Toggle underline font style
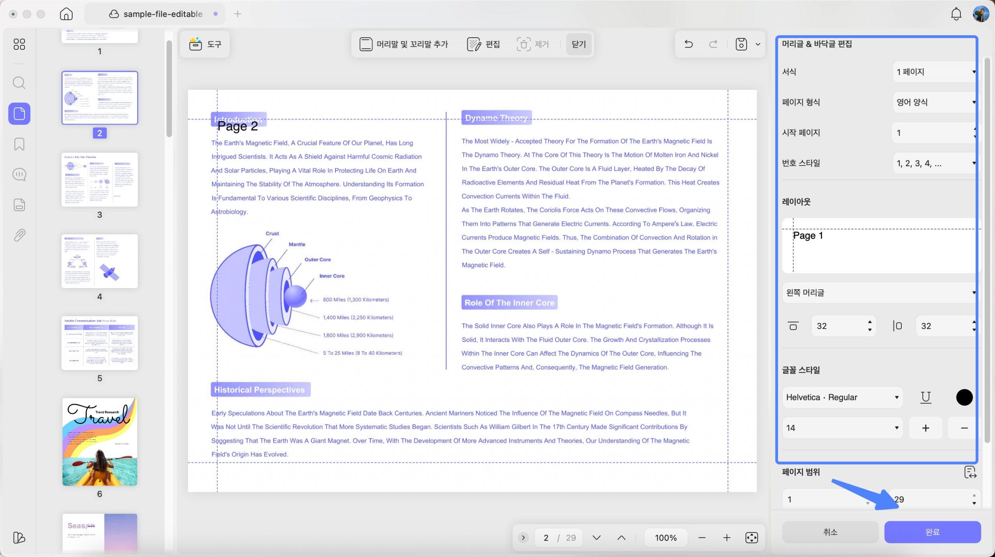995x557 pixels. point(926,397)
